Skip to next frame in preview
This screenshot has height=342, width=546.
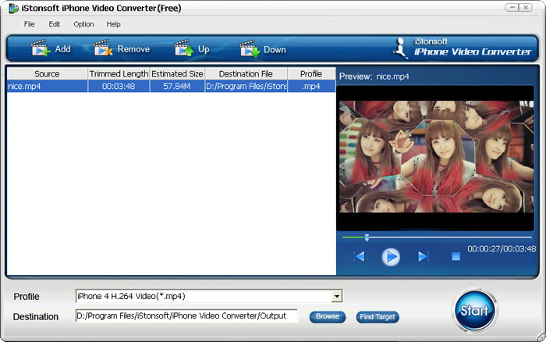pyautogui.click(x=423, y=257)
